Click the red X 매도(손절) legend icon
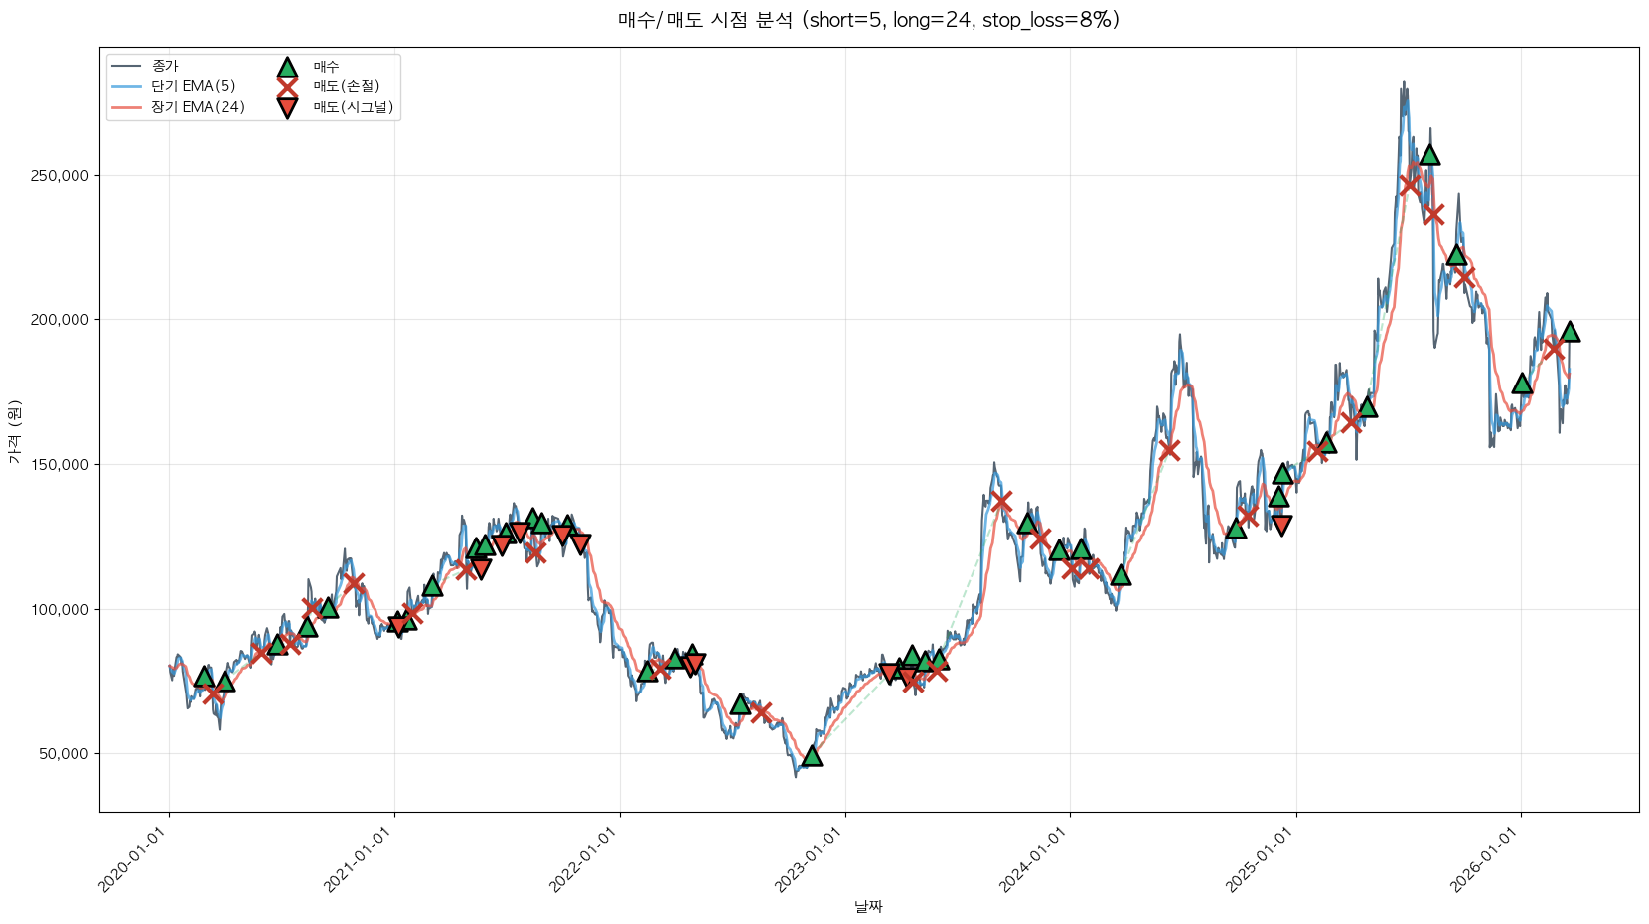The width and height of the screenshot is (1649, 924). 287,87
